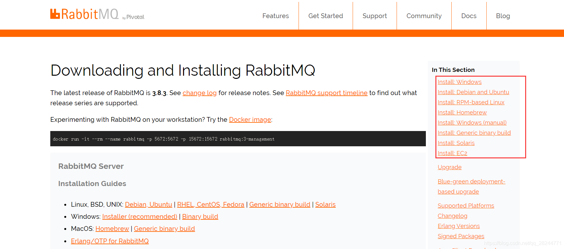Click the In This Section heading
Image resolution: width=564 pixels, height=249 pixels.
(453, 70)
